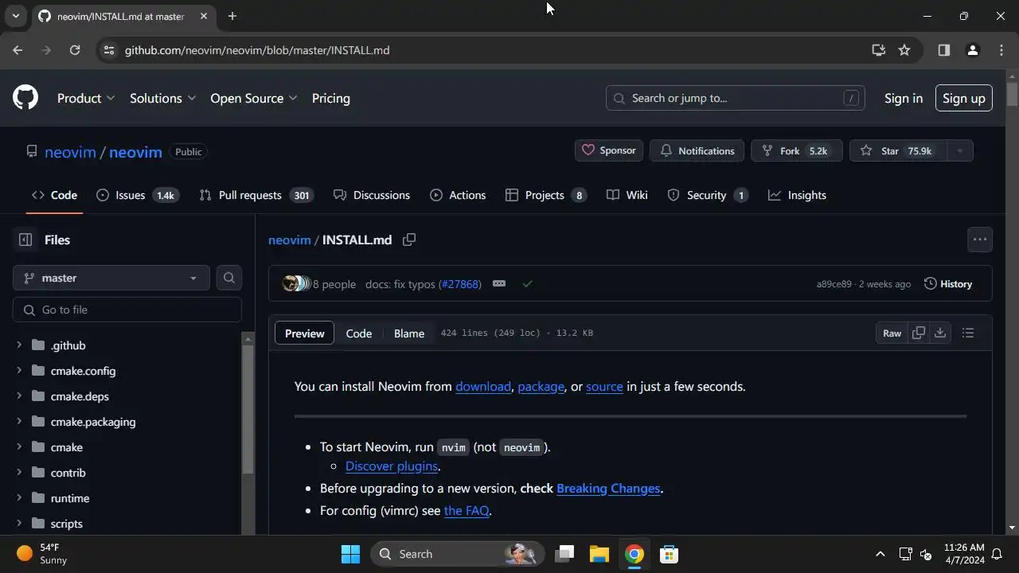This screenshot has width=1019, height=573.
Task: View the commit check status checkmark
Action: 527,283
